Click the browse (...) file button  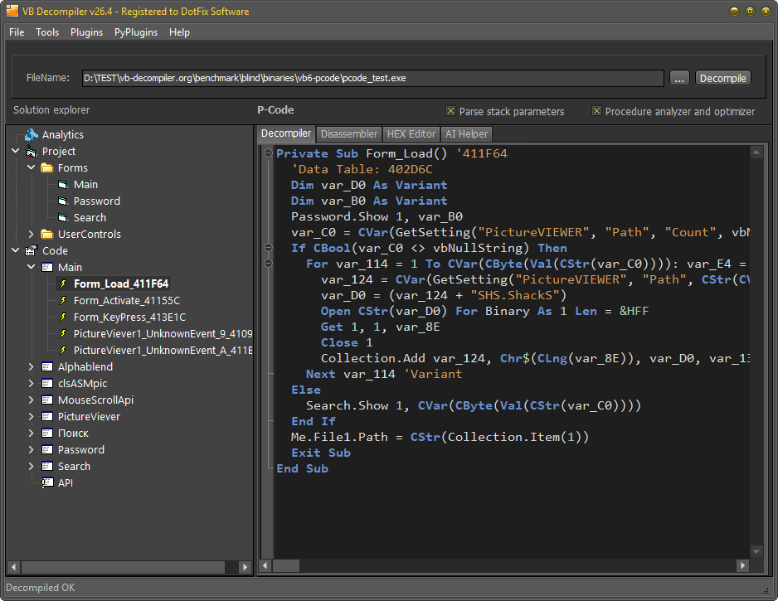[x=679, y=78]
